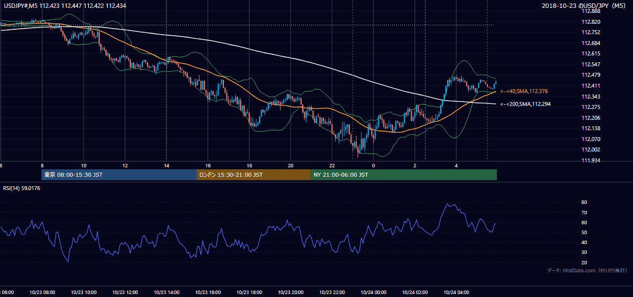Screen dimensions: 633x297
Task: Click the bottom time label 10/23 14:00
Action: pyautogui.click(x=166, y=293)
